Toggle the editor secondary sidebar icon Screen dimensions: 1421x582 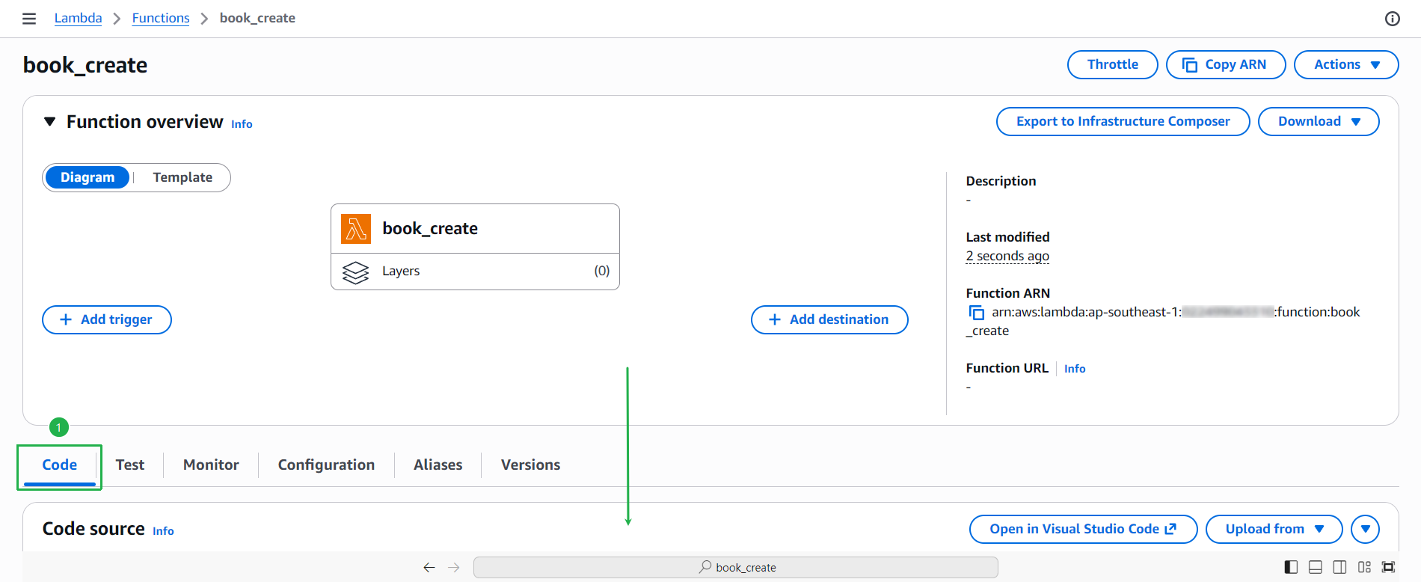1340,567
